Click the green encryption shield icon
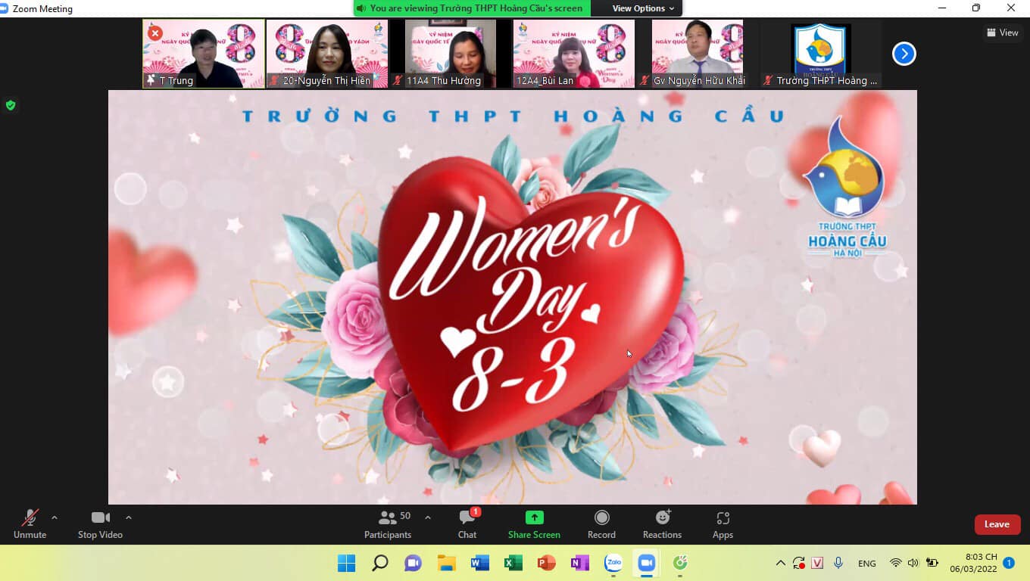The width and height of the screenshot is (1030, 581). (x=11, y=105)
